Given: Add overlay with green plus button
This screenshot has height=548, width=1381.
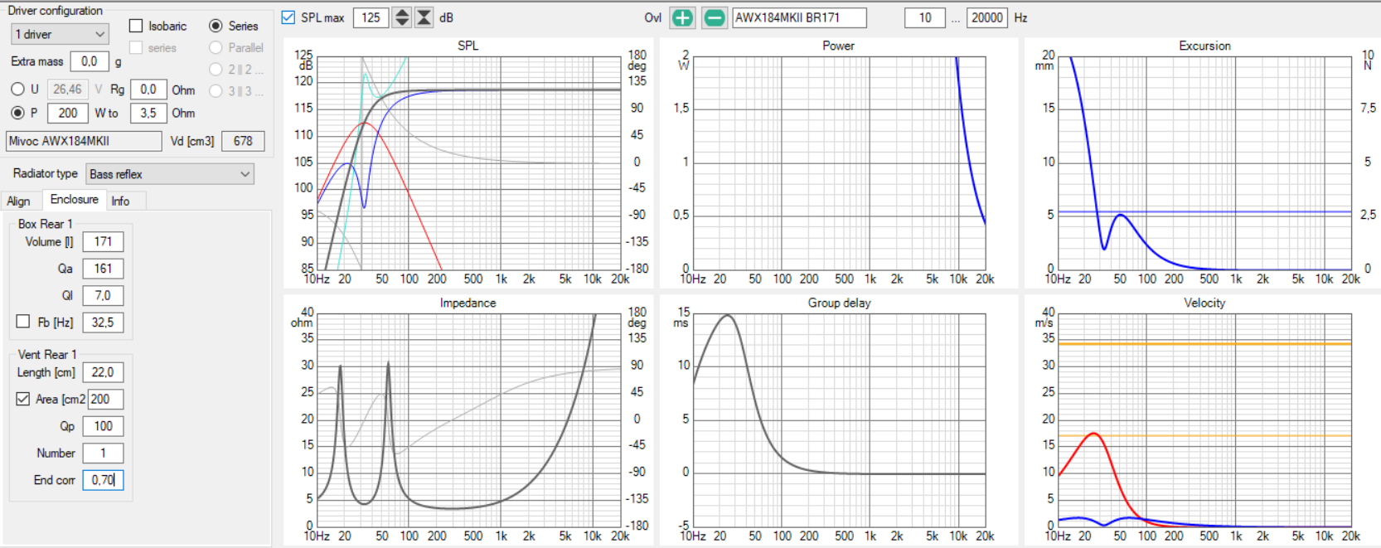Looking at the screenshot, I should (x=682, y=17).
